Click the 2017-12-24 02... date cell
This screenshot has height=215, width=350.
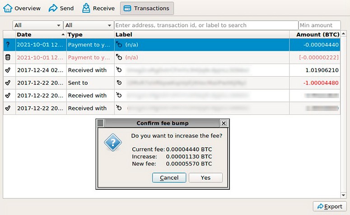tap(41, 70)
